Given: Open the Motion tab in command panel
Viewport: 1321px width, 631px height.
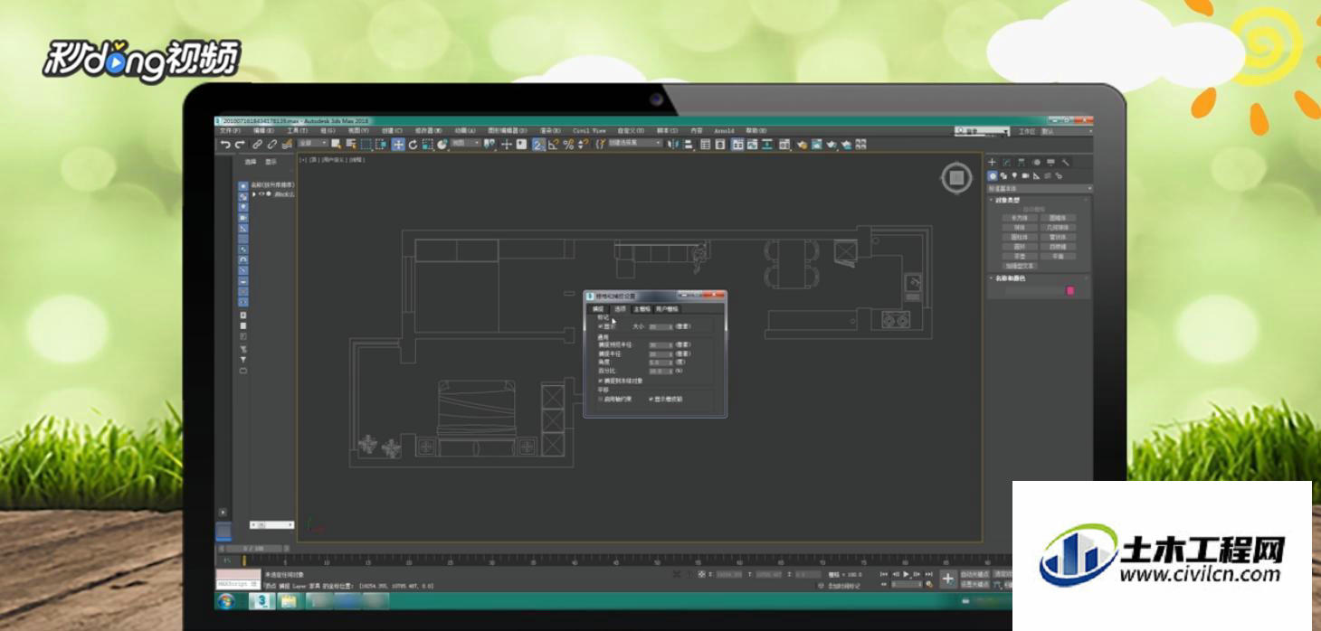Looking at the screenshot, I should pos(1036,163).
